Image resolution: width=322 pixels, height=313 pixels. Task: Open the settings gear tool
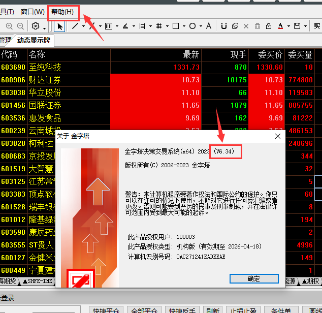pyautogui.click(x=36, y=26)
